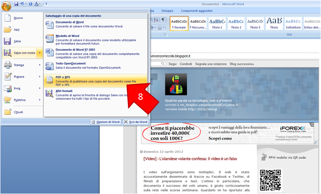The image size is (321, 194).
Task: Apply the Normale style
Action: (179, 24)
